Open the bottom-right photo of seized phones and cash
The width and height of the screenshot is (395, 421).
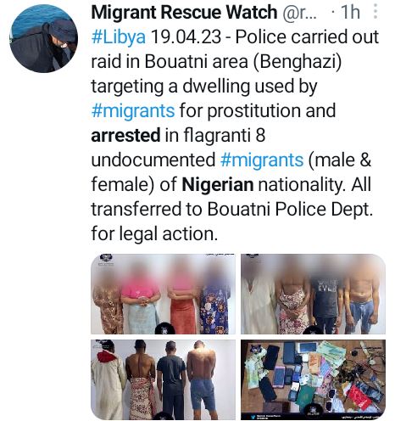coord(313,379)
